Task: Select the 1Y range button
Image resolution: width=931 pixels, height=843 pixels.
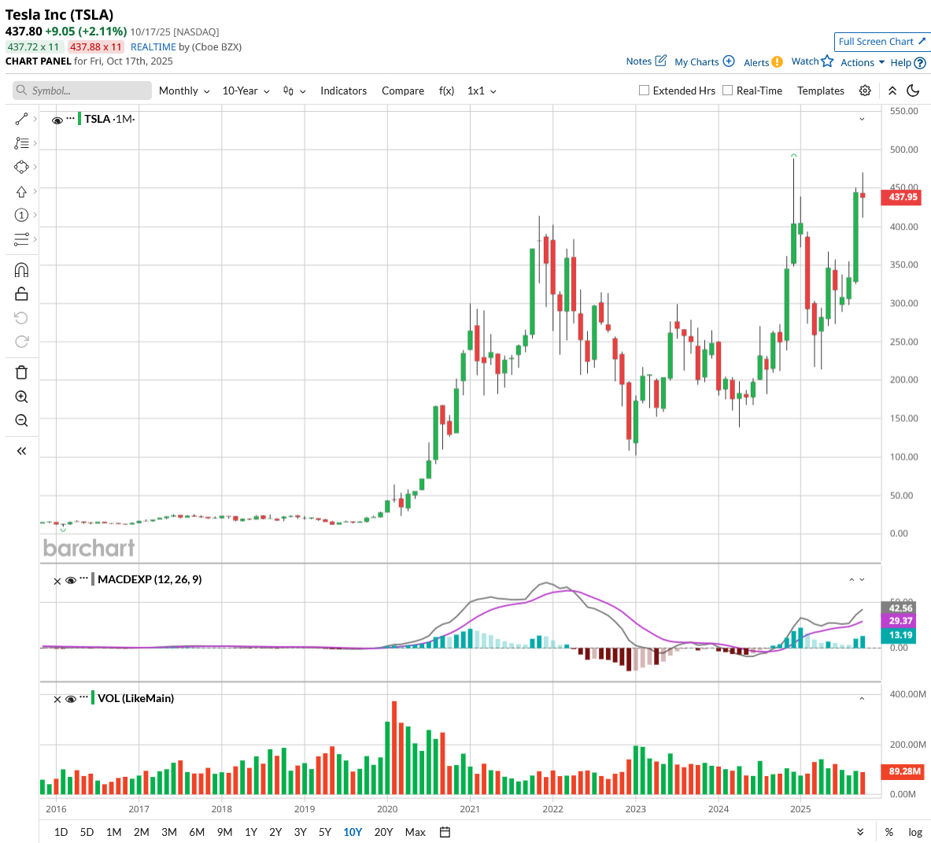Action: click(250, 832)
